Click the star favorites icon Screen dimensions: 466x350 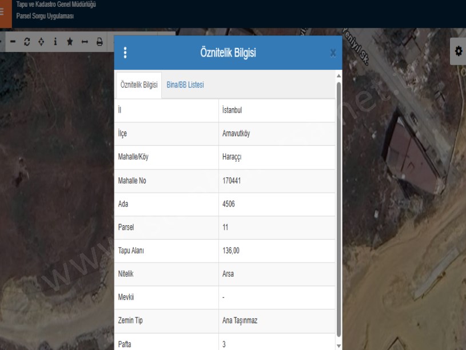(x=70, y=42)
